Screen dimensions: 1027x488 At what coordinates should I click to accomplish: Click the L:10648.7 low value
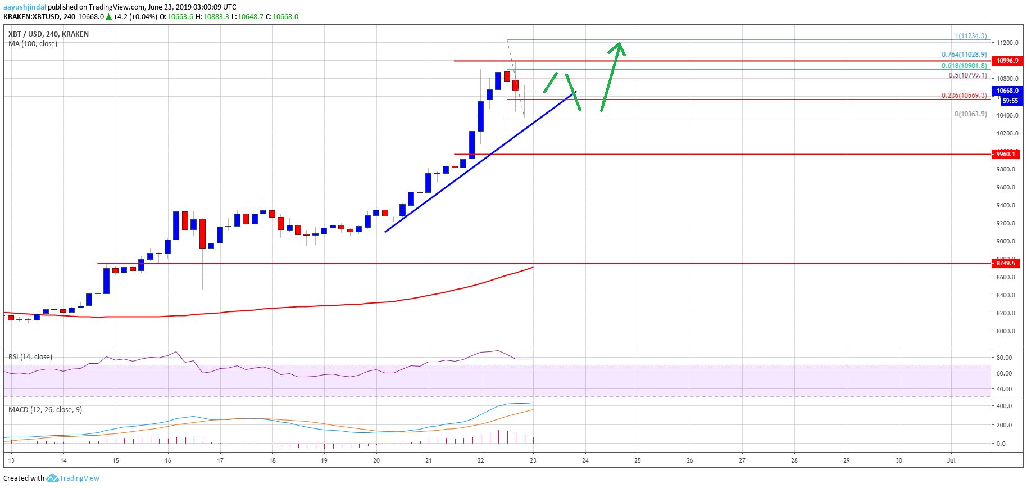click(247, 17)
